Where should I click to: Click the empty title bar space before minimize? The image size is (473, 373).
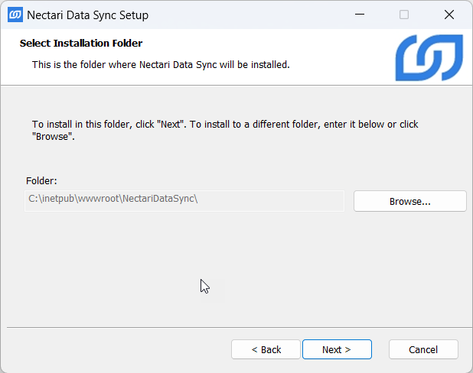coord(245,15)
